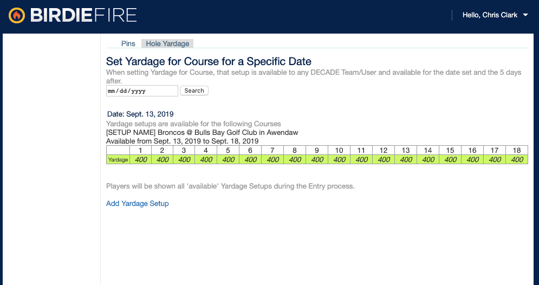Click the yardage value for hole 18

[517, 159]
